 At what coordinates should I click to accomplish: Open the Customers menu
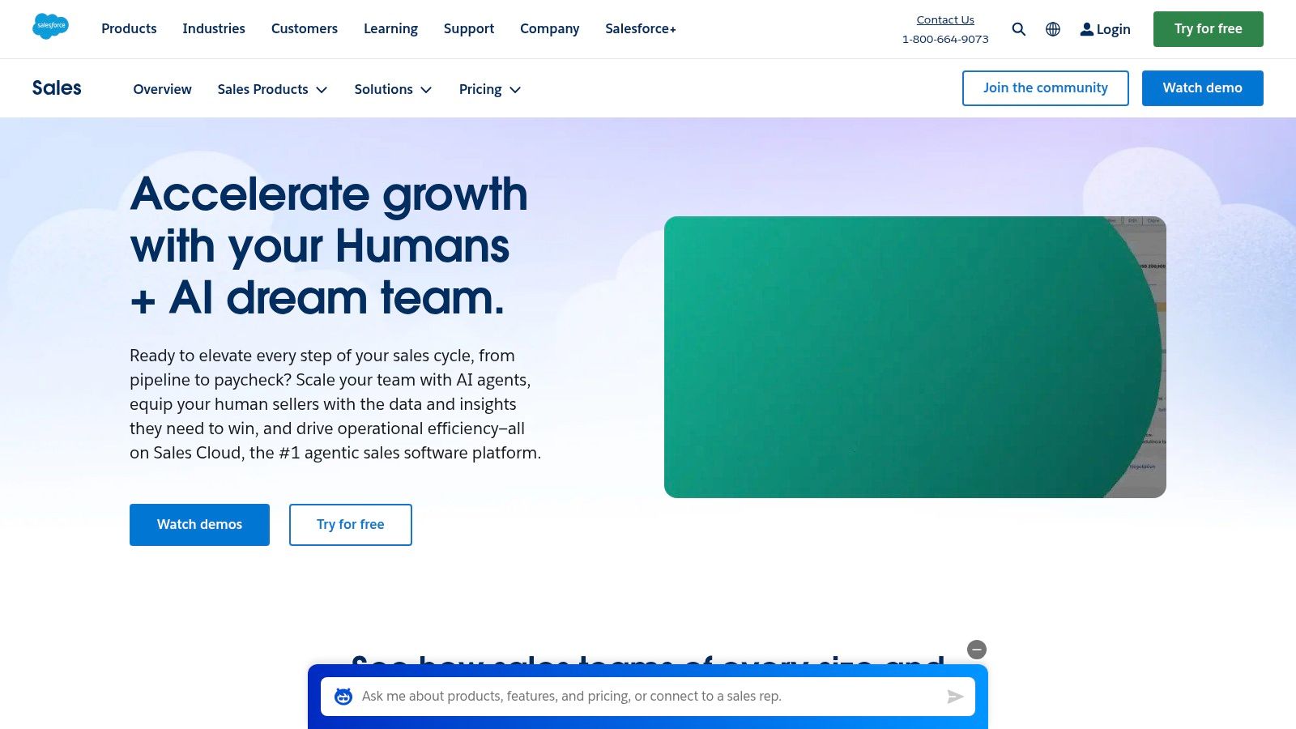[x=305, y=28]
